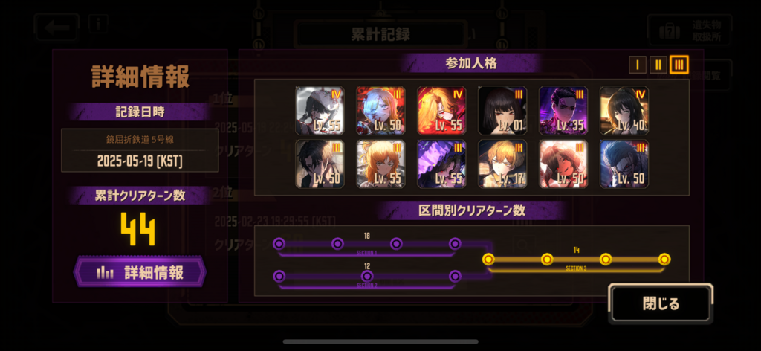Select the red Lv. 50 portrait in top row
This screenshot has width=761, height=351.
pos(380,111)
